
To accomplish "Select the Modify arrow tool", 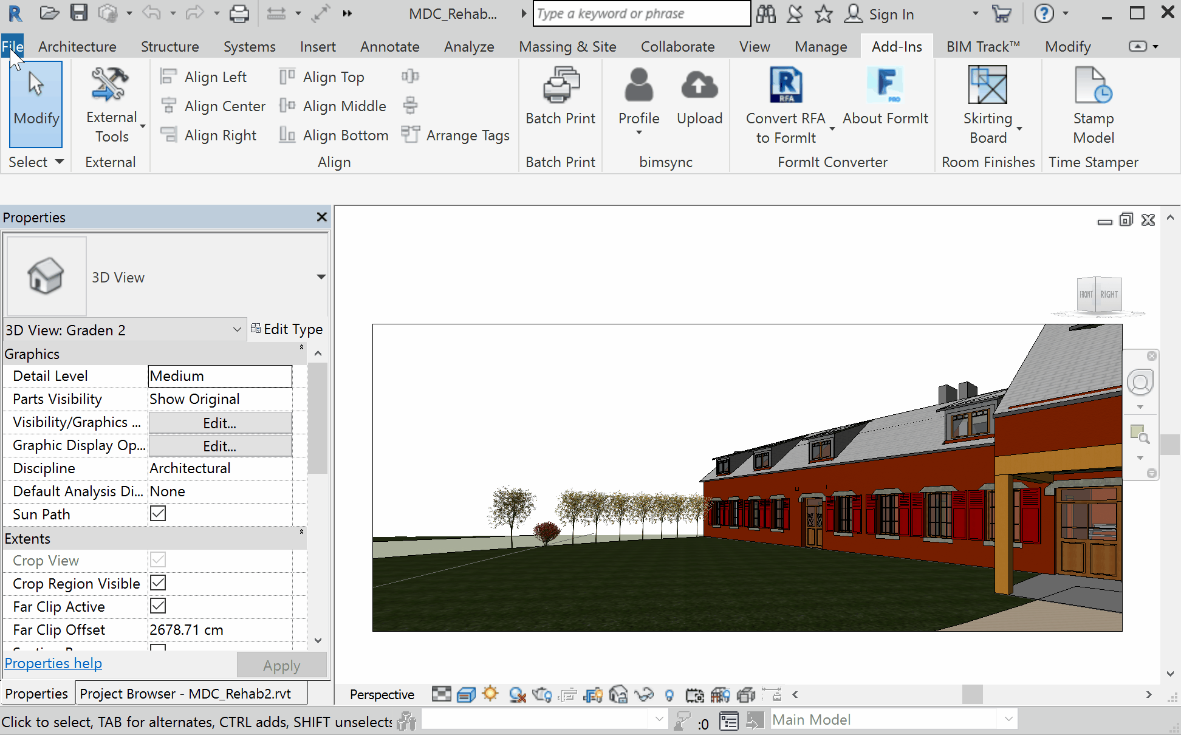I will [x=36, y=104].
